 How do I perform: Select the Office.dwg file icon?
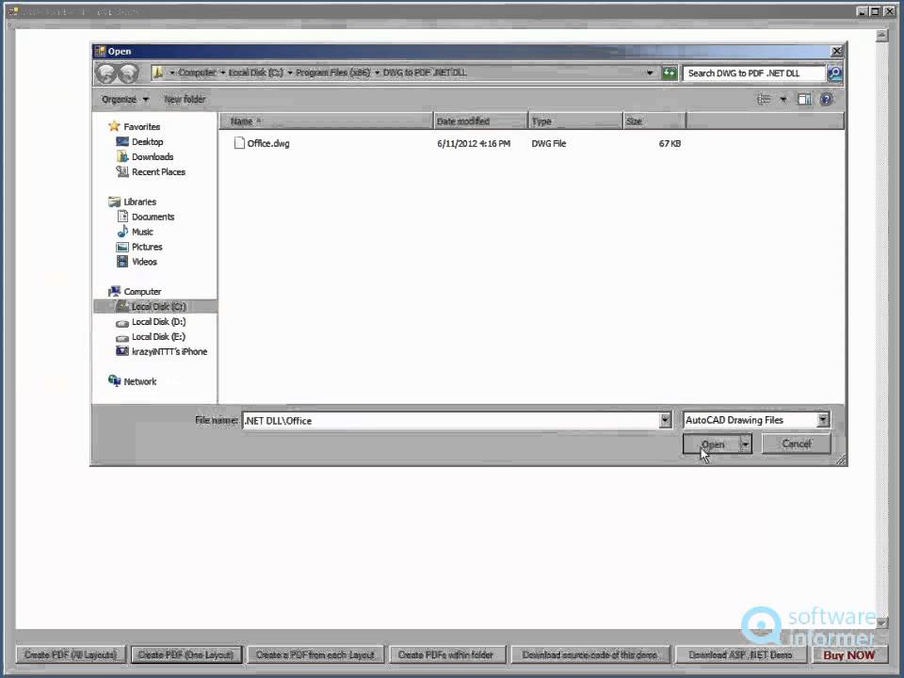coord(239,143)
